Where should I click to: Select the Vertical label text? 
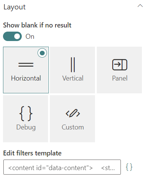click(x=73, y=78)
